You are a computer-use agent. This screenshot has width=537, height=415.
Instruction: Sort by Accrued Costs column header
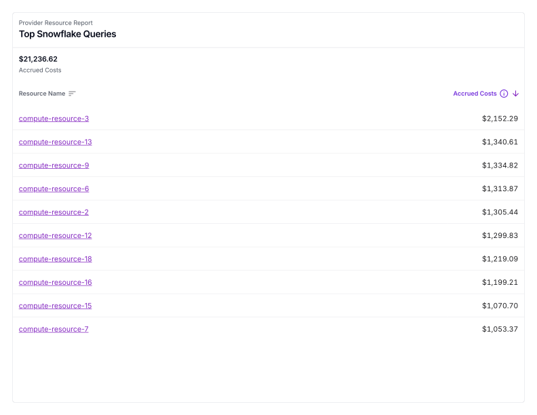click(x=475, y=94)
